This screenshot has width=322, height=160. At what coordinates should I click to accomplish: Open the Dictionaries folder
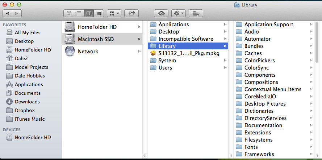(274, 111)
